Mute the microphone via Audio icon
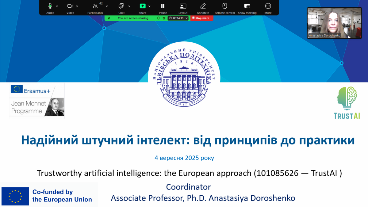Screen dimensions: 368x207 (50, 6)
